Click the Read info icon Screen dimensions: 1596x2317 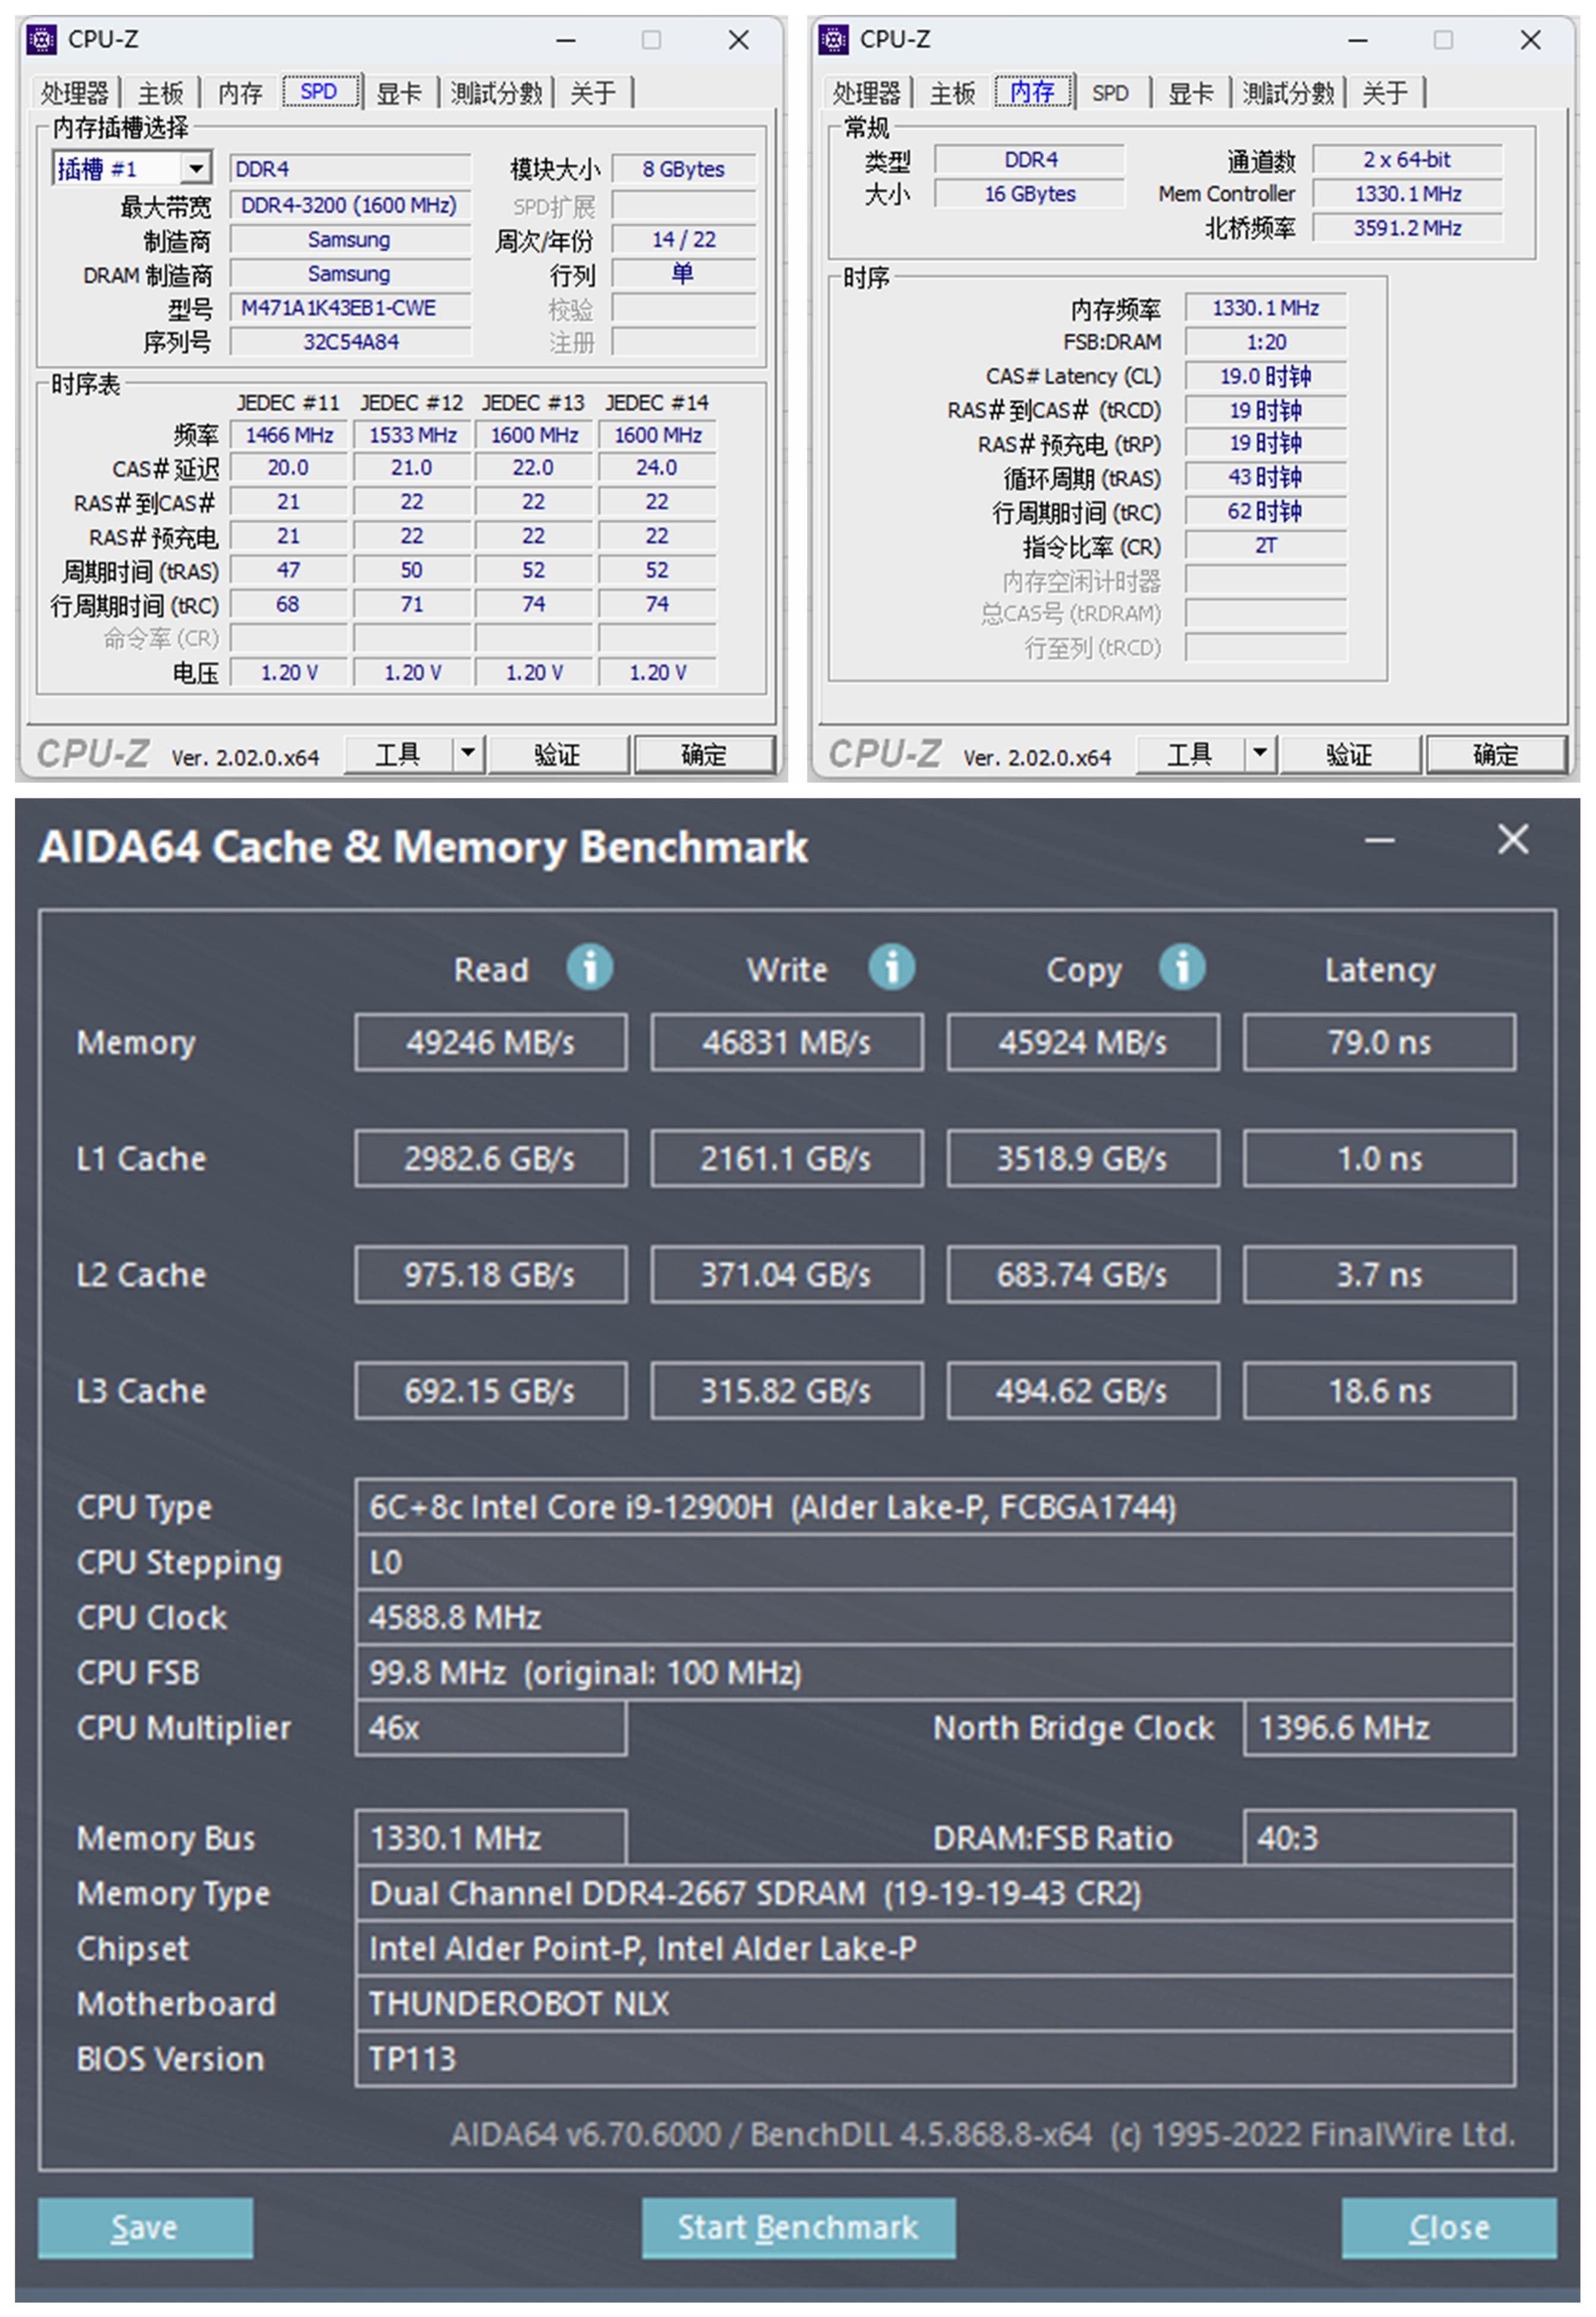[x=590, y=967]
